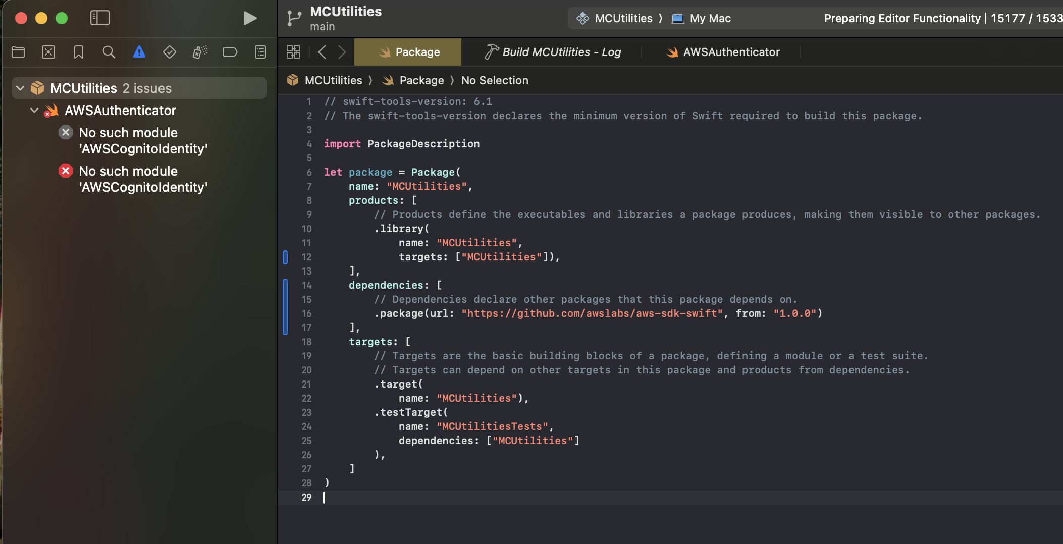Click import PackageDescription line
Image resolution: width=1063 pixels, height=544 pixels.
point(402,144)
